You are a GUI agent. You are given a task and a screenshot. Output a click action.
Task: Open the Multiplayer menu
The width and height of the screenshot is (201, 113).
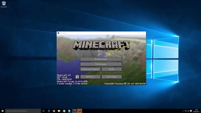pos(101,64)
